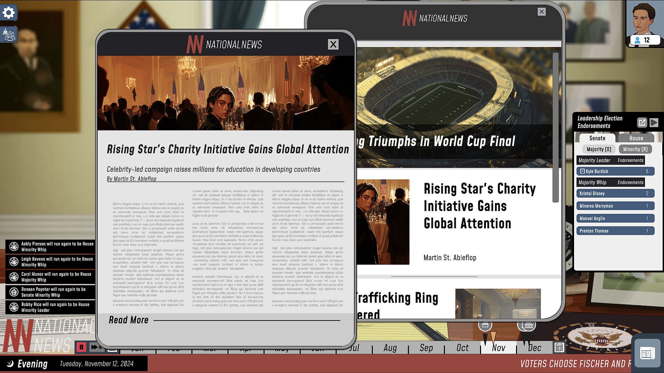Switch to the Senate tab
664x373 pixels.
[597, 138]
